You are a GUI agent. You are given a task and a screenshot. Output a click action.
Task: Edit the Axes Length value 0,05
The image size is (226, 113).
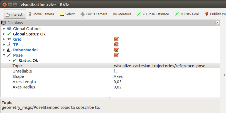pyautogui.click(x=166, y=82)
